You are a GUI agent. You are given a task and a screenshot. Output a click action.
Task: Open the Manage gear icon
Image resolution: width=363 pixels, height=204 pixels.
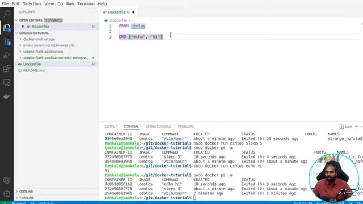[x=7, y=194]
